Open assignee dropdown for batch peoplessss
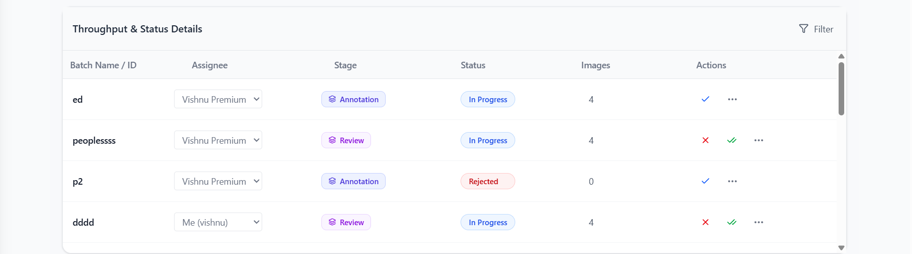This screenshot has width=912, height=254. point(218,140)
